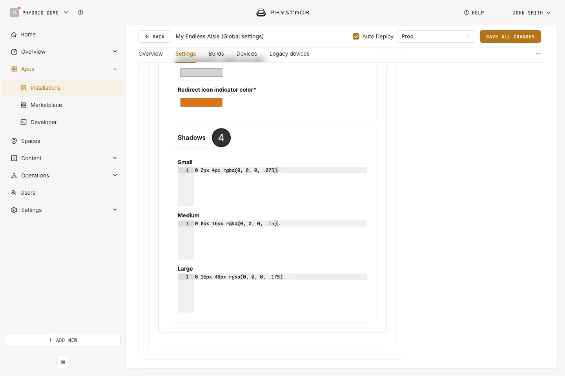Screen dimensions: 565x376
Task: Toggle the Auto Deploy checkbox
Action: coord(356,36)
